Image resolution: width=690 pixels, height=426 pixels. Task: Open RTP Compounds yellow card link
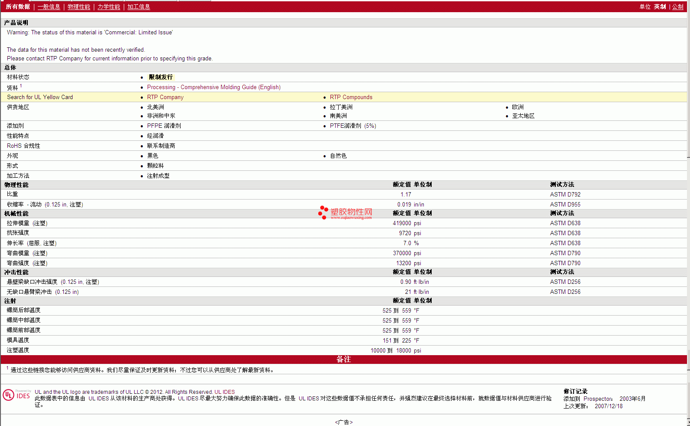[x=351, y=97]
